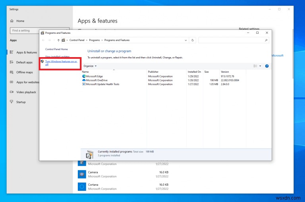
Task: Open Apps for websites in Settings
Action: pyautogui.click(x=28, y=82)
